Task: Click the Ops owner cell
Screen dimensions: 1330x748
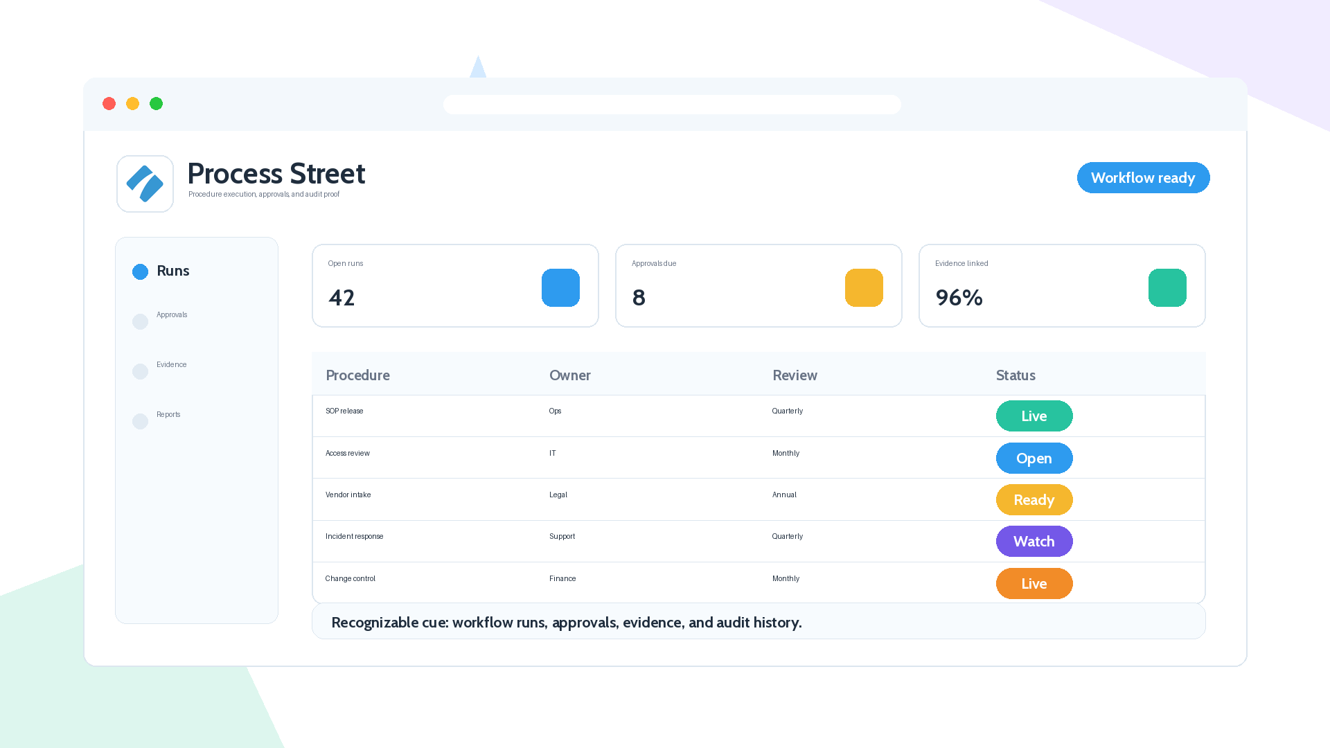Action: pyautogui.click(x=555, y=411)
